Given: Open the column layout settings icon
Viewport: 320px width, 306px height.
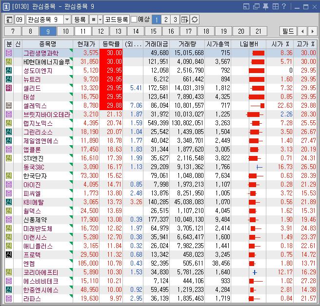Looking at the screenshot, I should pyautogui.click(x=185, y=19).
